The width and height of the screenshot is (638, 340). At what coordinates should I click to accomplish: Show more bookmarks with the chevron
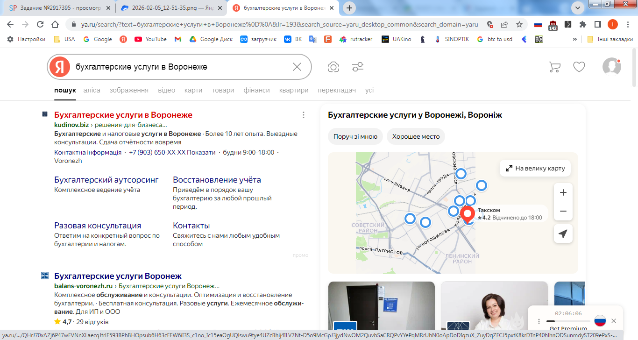[574, 39]
